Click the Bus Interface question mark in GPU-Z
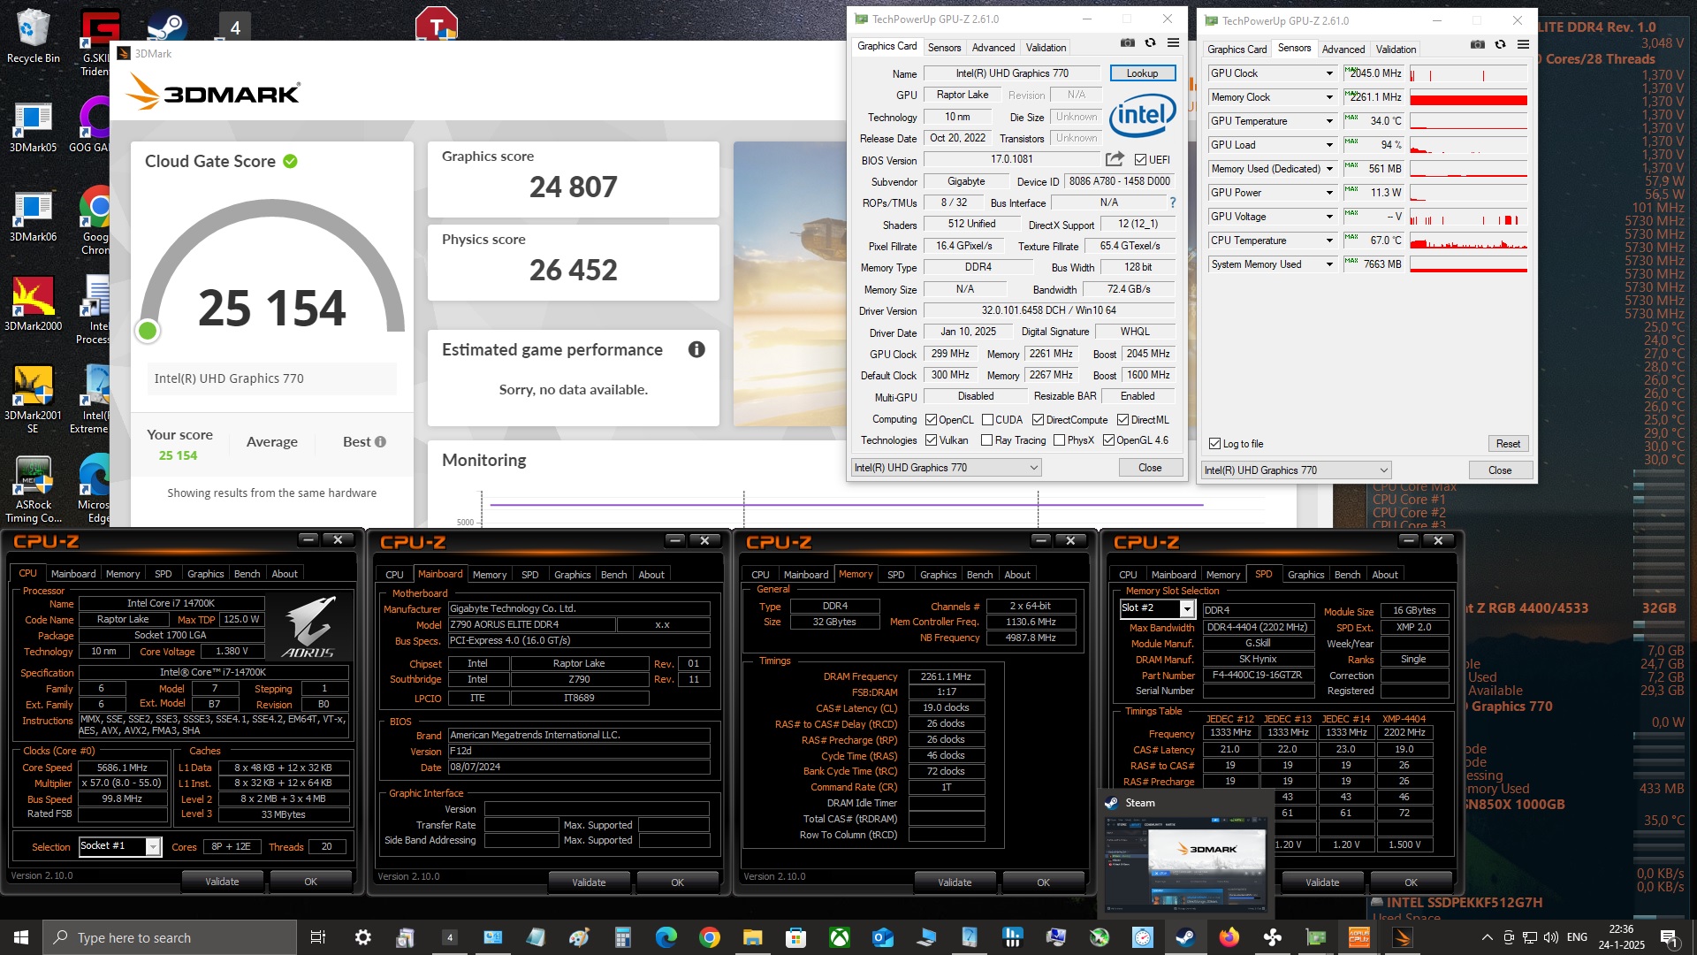1697x955 pixels. pyautogui.click(x=1173, y=202)
